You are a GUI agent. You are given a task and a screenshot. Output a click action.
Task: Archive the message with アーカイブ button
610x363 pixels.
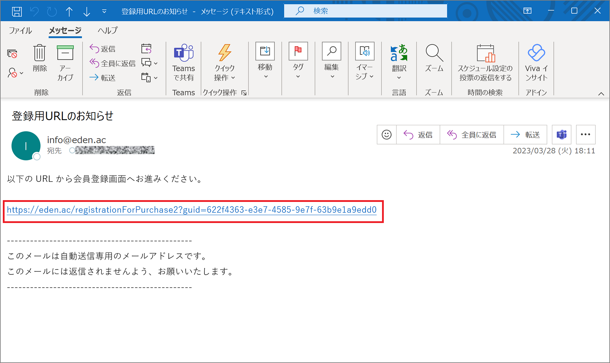tap(65, 63)
